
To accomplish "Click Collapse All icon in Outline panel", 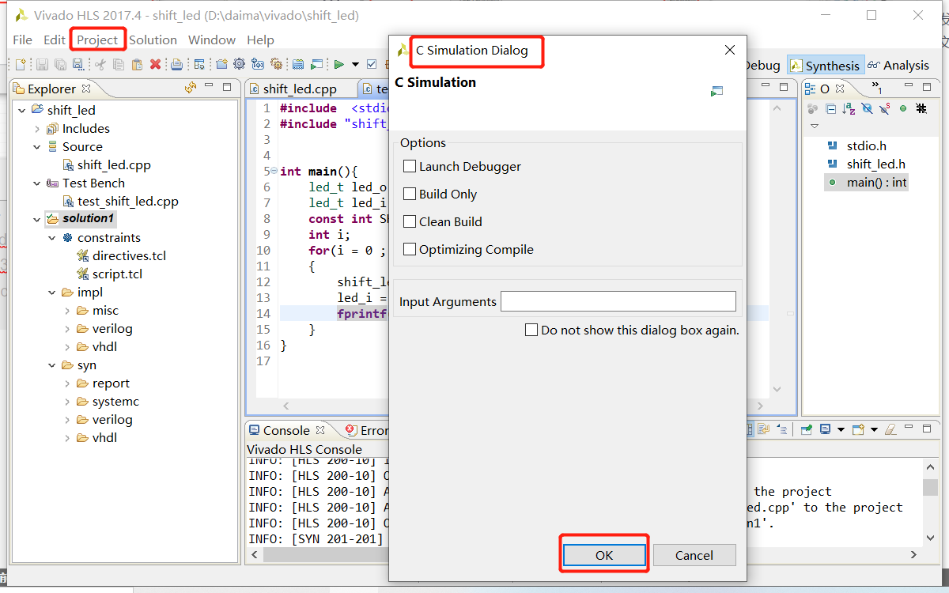I will coord(830,108).
